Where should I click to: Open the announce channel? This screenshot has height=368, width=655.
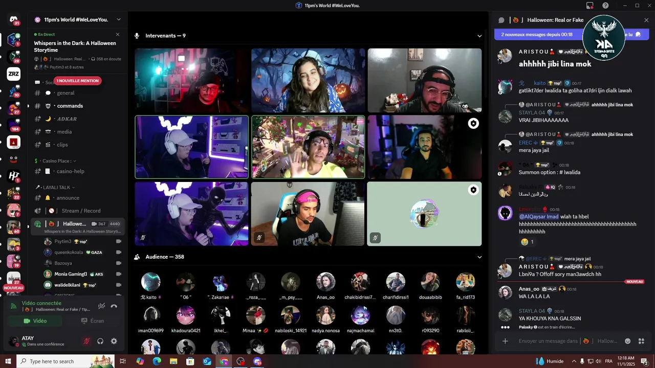coord(77,198)
